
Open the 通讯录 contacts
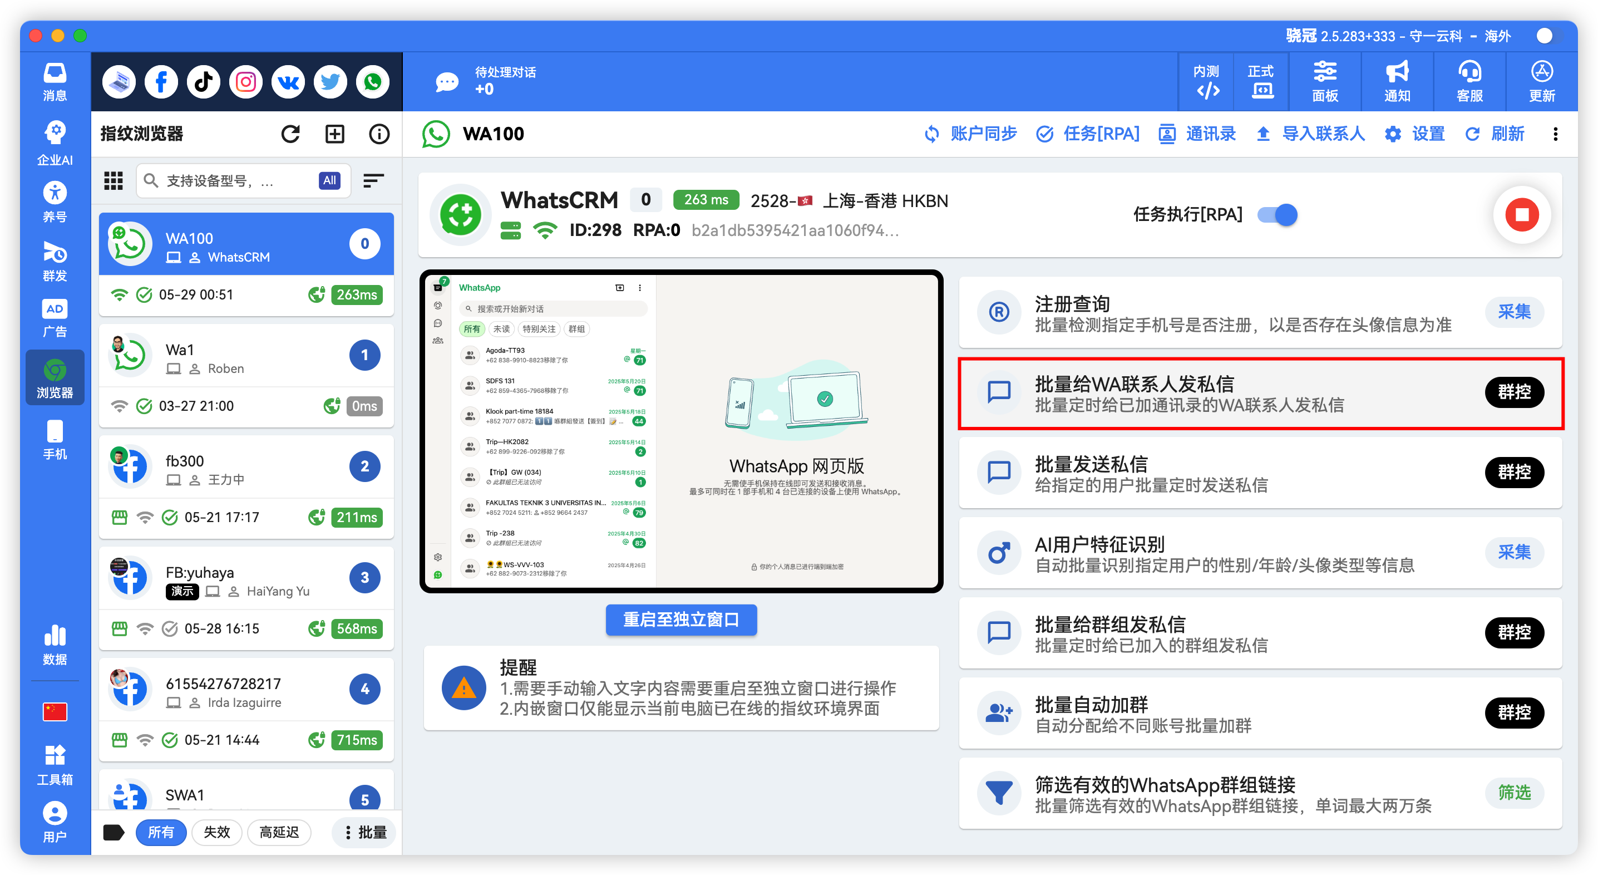coord(1197,134)
